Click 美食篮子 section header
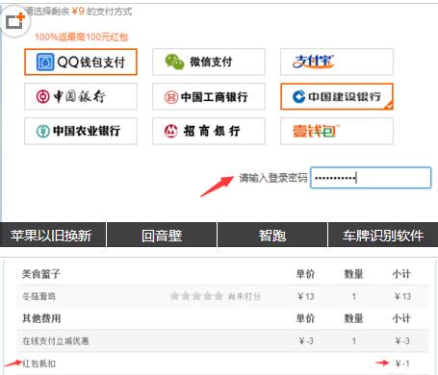This screenshot has height=375, width=438. (40, 274)
